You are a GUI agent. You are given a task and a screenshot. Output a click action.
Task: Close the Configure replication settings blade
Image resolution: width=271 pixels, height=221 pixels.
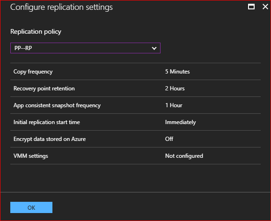(x=265, y=7)
